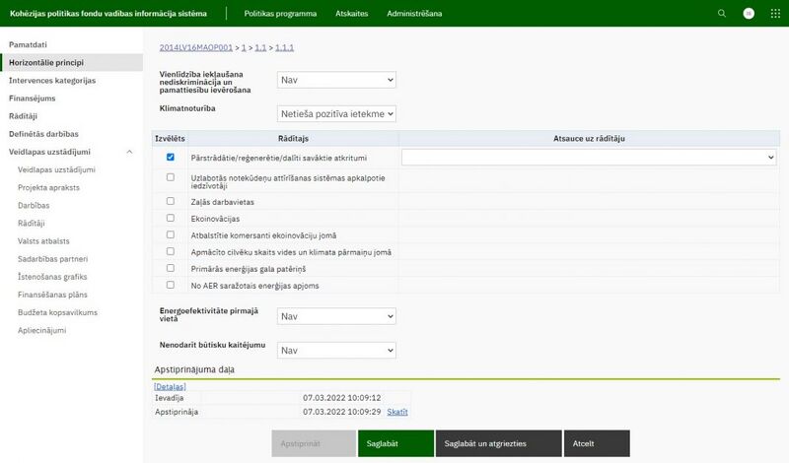The width and height of the screenshot is (789, 463).
Task: Open the Administrēšana menu
Action: click(414, 14)
